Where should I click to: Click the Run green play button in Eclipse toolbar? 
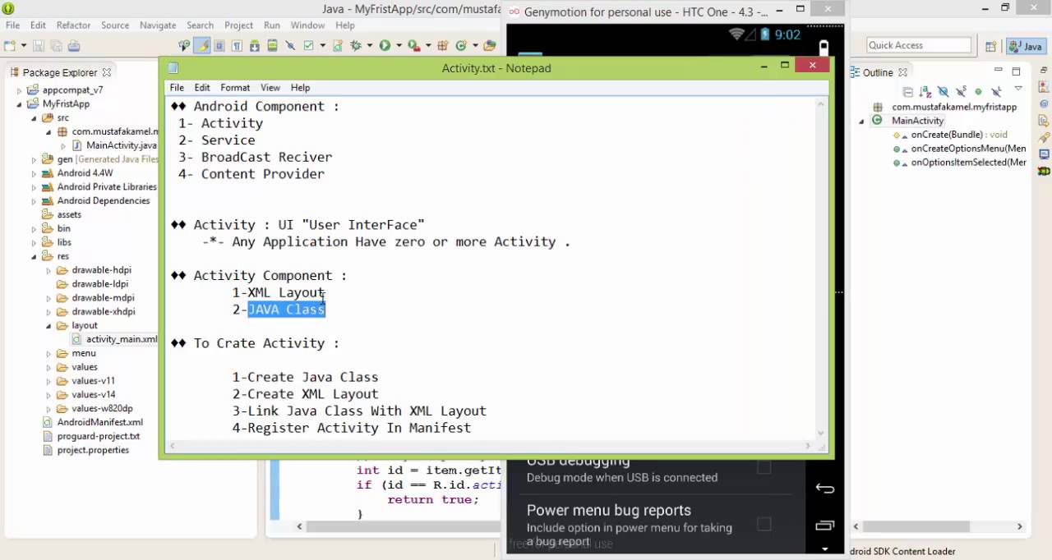[385, 46]
